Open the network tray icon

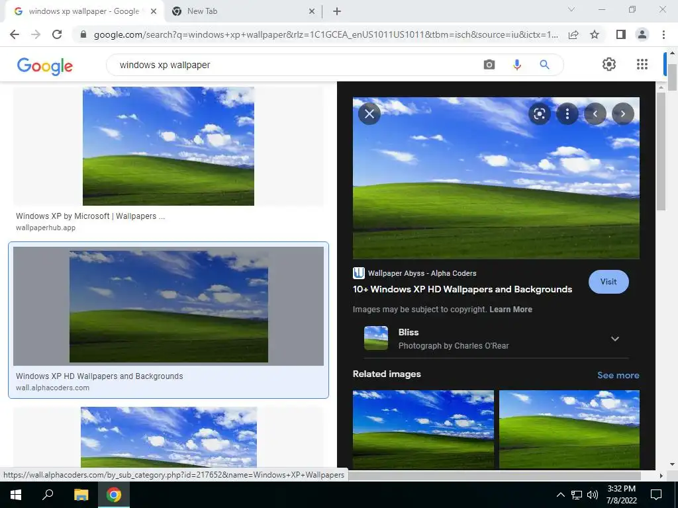[577, 495]
